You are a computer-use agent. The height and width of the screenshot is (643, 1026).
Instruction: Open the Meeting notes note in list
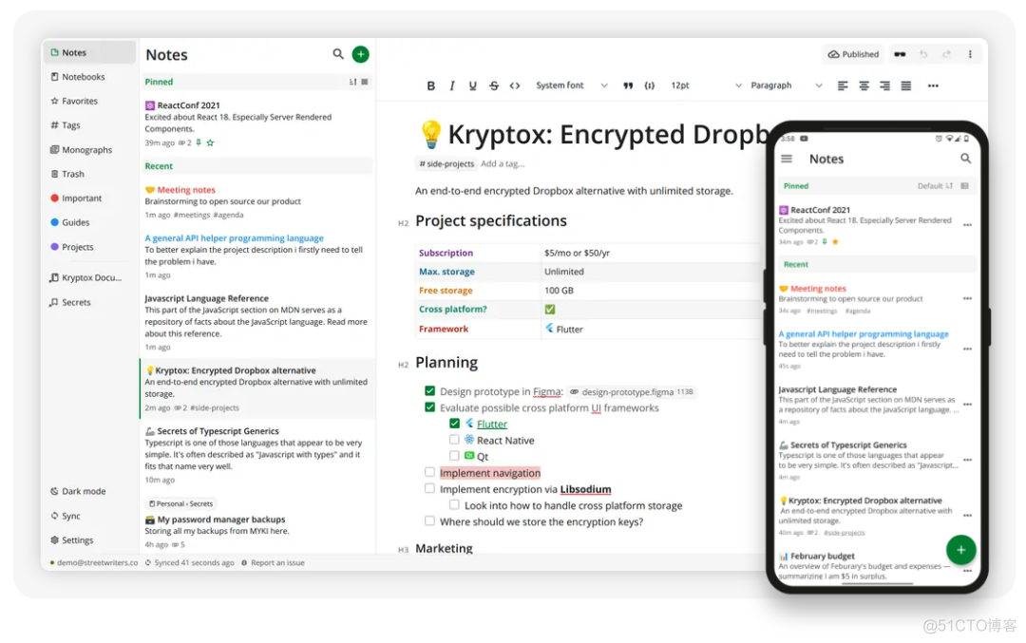[257, 201]
